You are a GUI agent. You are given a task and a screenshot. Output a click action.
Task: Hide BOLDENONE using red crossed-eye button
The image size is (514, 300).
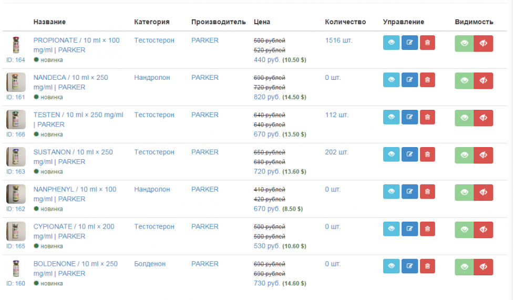[x=484, y=267]
